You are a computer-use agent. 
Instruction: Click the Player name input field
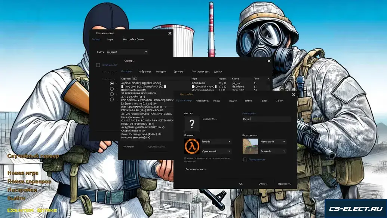266,119
